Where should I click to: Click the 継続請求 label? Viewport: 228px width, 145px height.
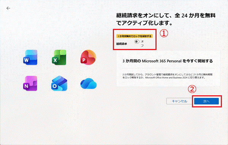coord(122,44)
